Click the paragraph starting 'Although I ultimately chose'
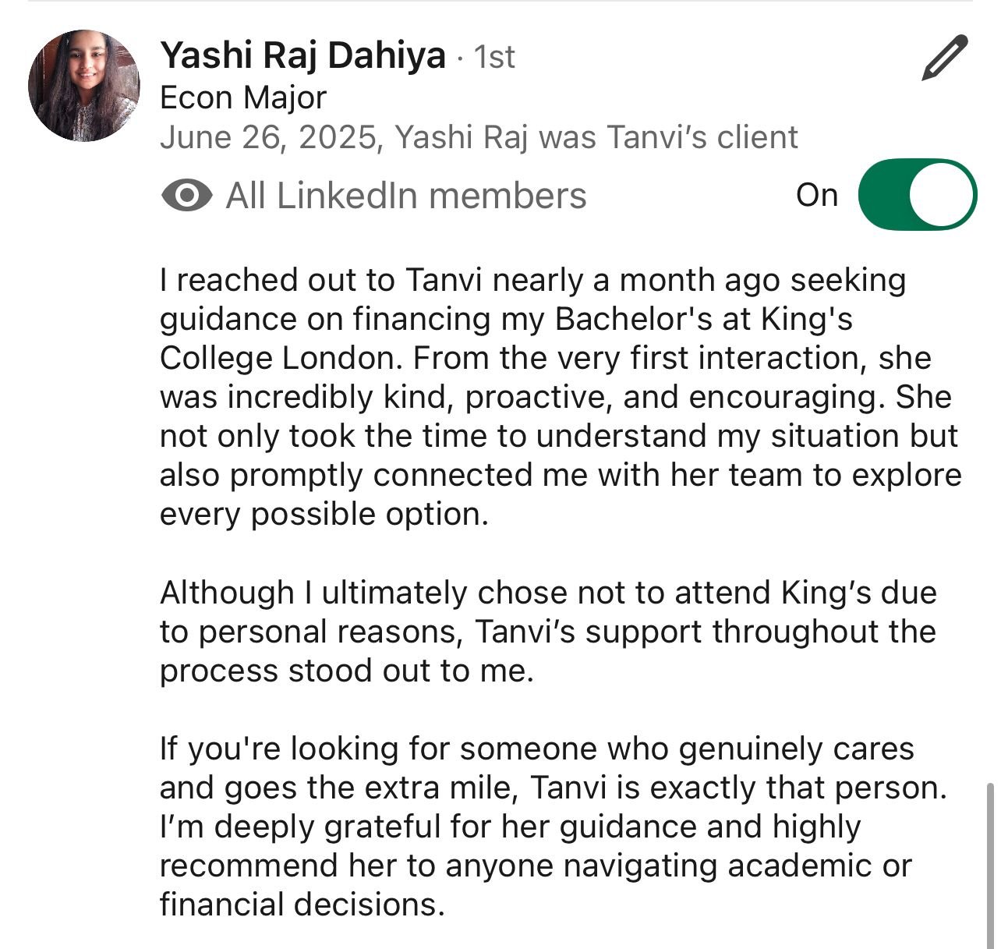This screenshot has height=949, width=1001. [547, 632]
